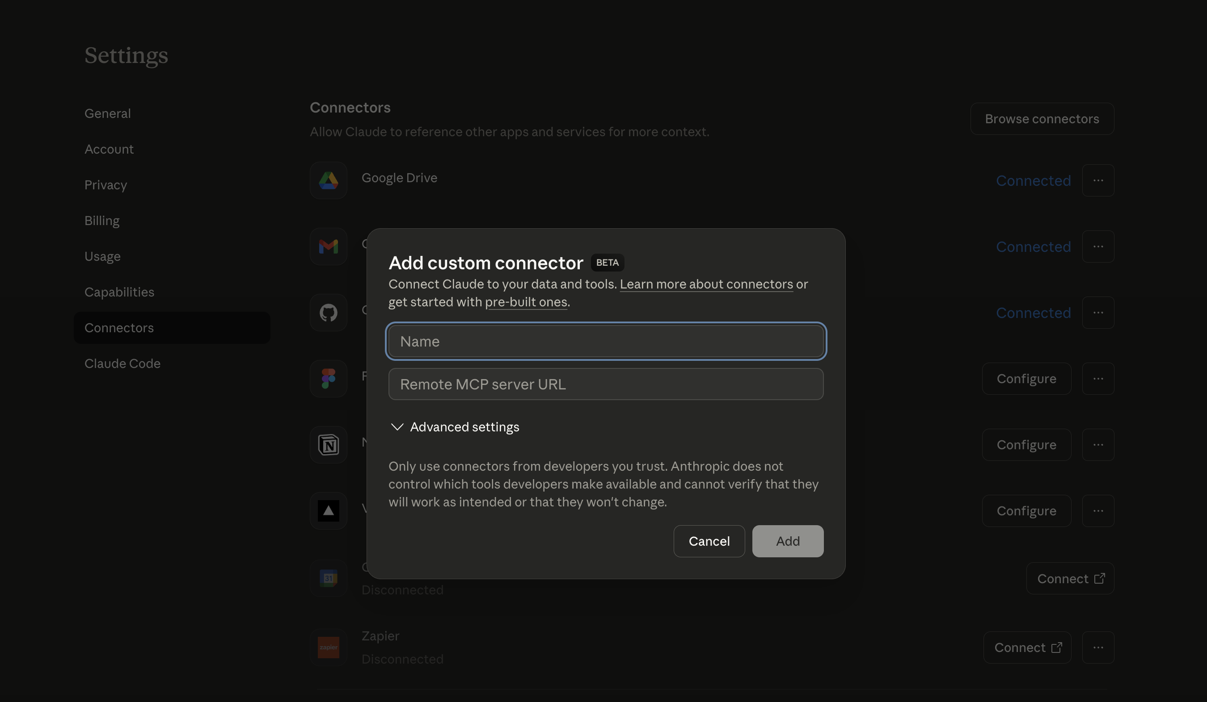
Task: Click the Remote MCP server URL field
Action: [x=605, y=384]
